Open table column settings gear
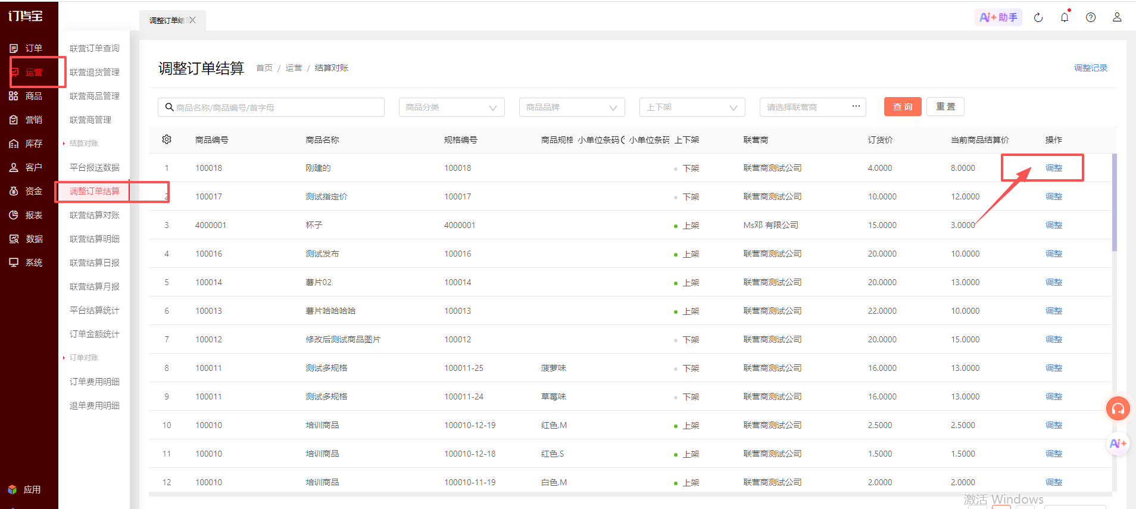Screen dimensions: 1136x509 point(167,139)
